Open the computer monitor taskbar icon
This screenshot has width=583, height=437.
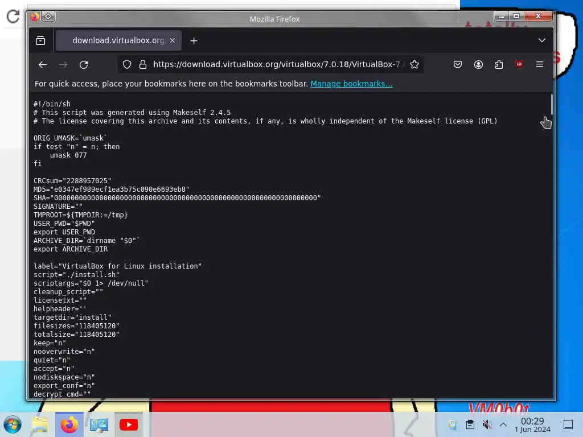click(x=99, y=424)
